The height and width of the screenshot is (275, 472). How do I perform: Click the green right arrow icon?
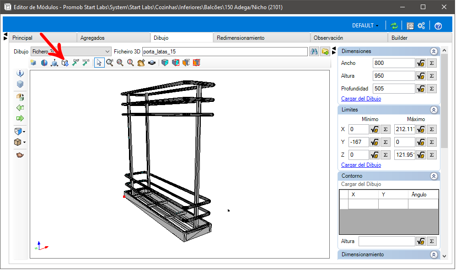coord(20,118)
